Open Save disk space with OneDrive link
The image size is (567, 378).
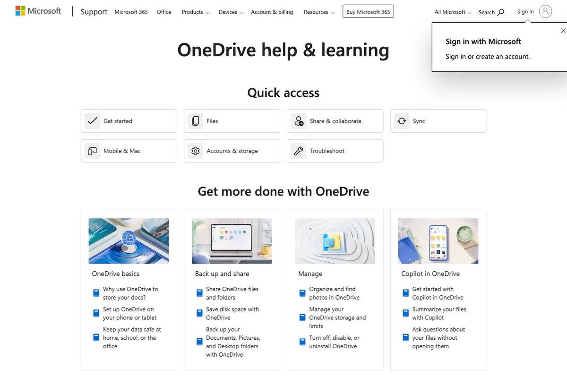click(x=232, y=314)
